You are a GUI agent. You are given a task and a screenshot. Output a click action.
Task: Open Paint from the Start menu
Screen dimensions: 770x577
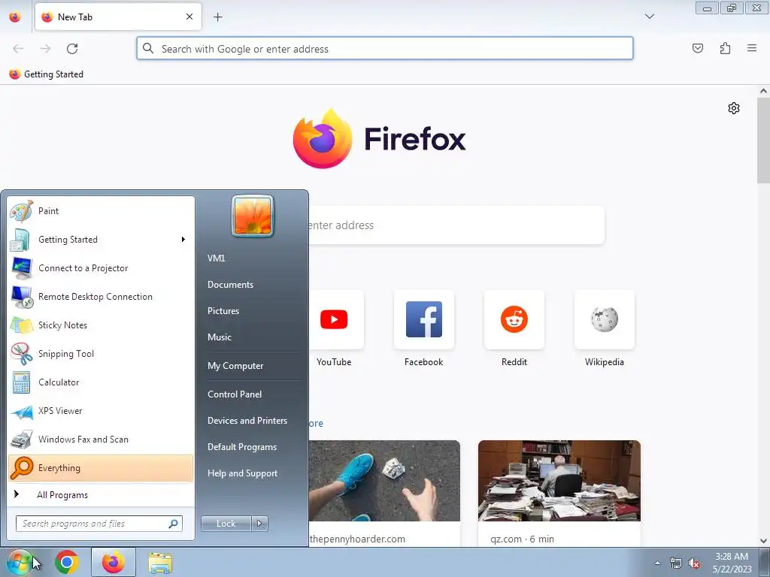tap(101, 211)
